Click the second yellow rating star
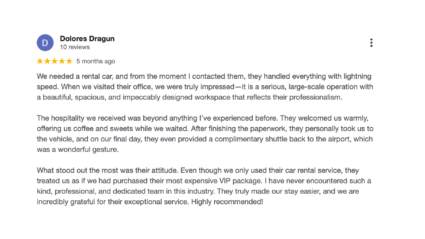 tap(47, 61)
